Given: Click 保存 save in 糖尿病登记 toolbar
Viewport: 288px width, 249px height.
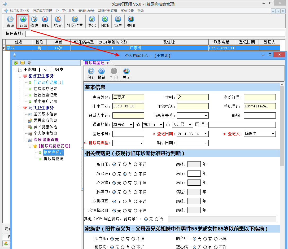Looking at the screenshot, I should click(x=91, y=74).
